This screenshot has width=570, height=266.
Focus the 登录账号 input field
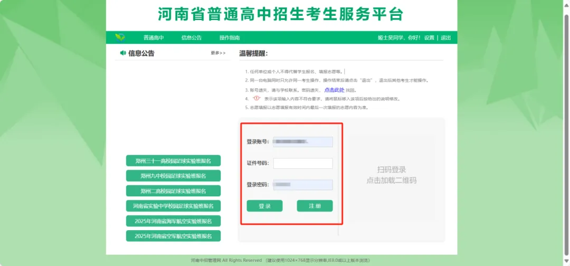coord(303,142)
